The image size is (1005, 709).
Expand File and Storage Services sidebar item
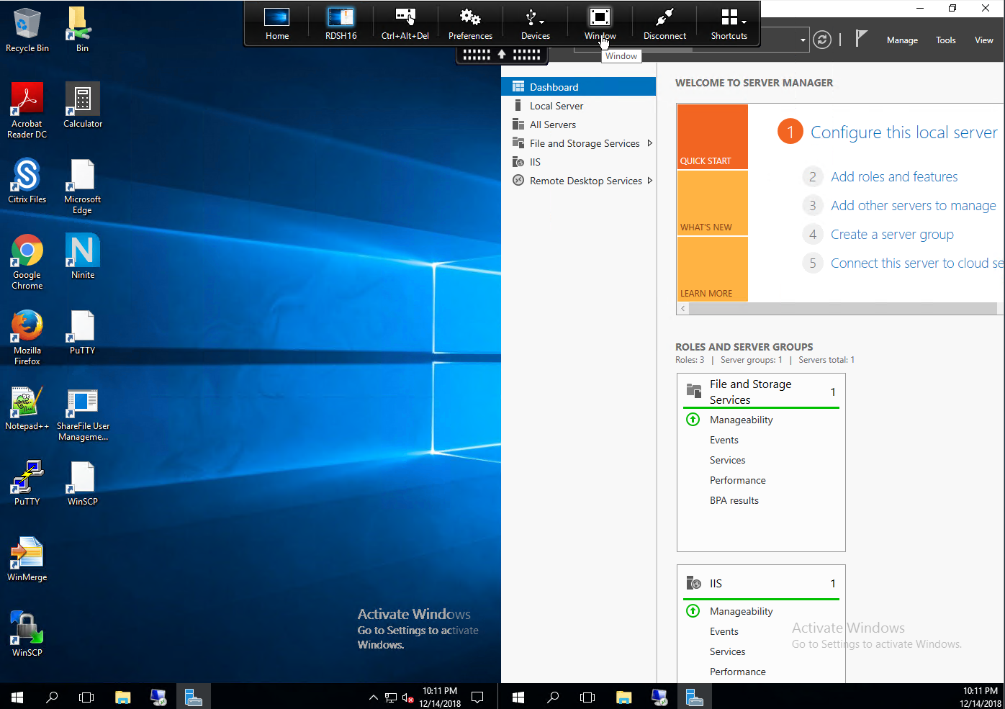[x=650, y=143]
